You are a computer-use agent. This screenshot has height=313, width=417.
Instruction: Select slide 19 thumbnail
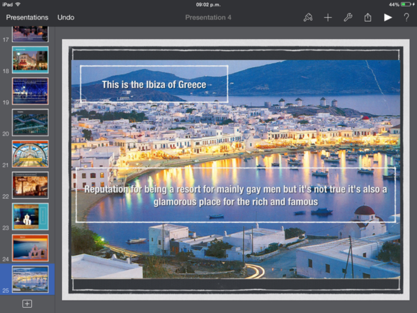click(x=30, y=91)
